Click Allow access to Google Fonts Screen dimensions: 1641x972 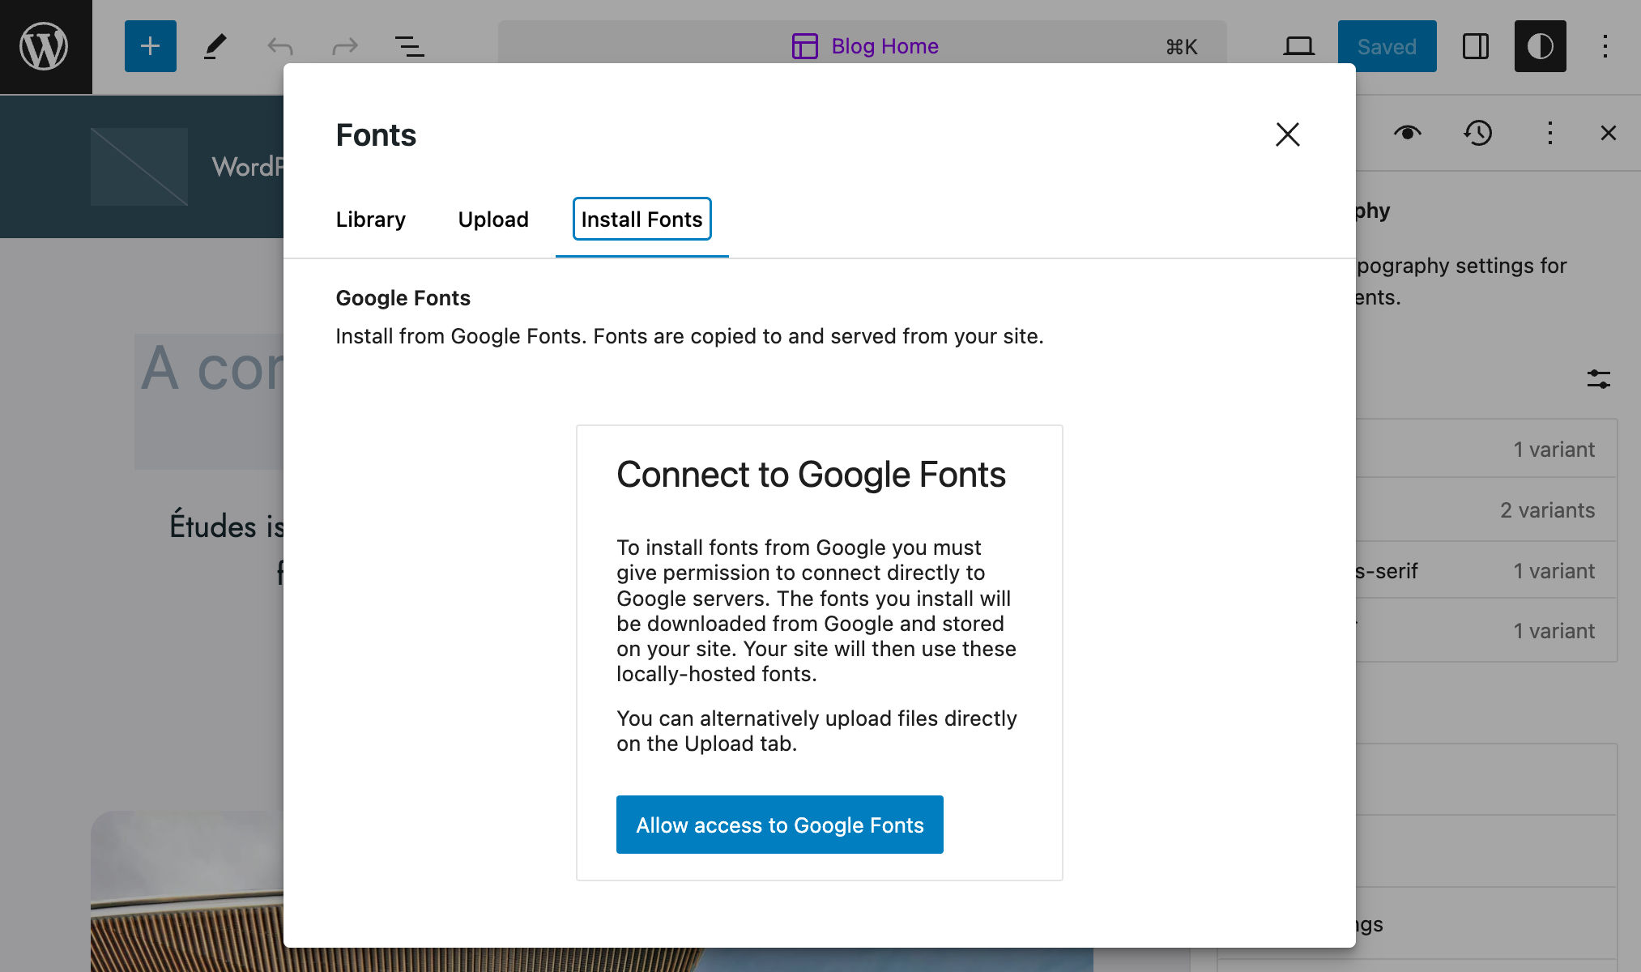779,825
